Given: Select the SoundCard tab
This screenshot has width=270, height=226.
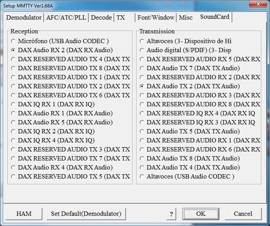Looking at the screenshot, I should coord(215,17).
